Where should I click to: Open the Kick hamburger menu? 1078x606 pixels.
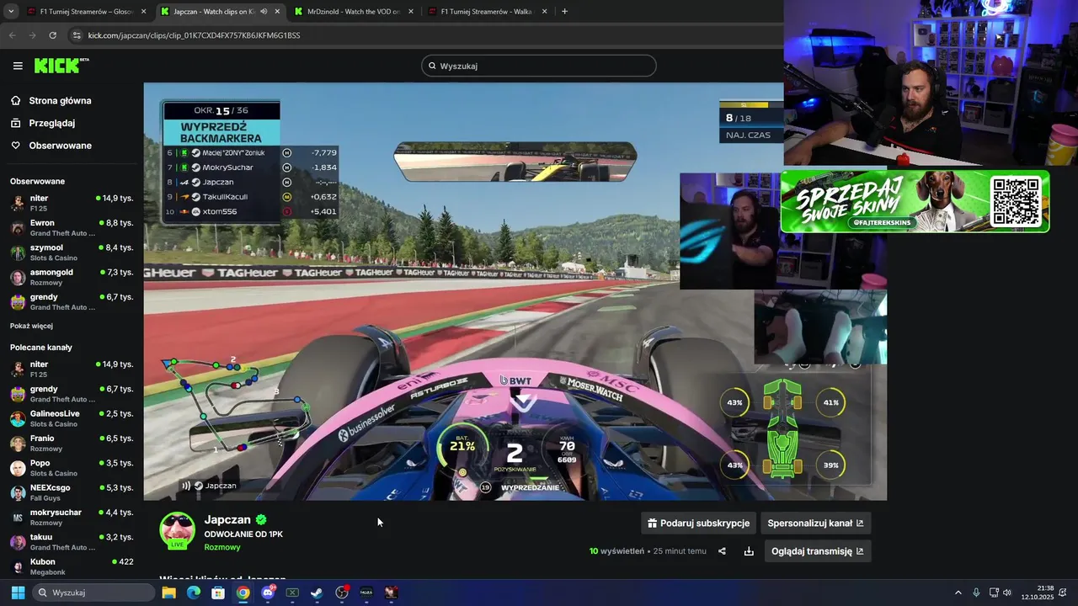coord(18,66)
